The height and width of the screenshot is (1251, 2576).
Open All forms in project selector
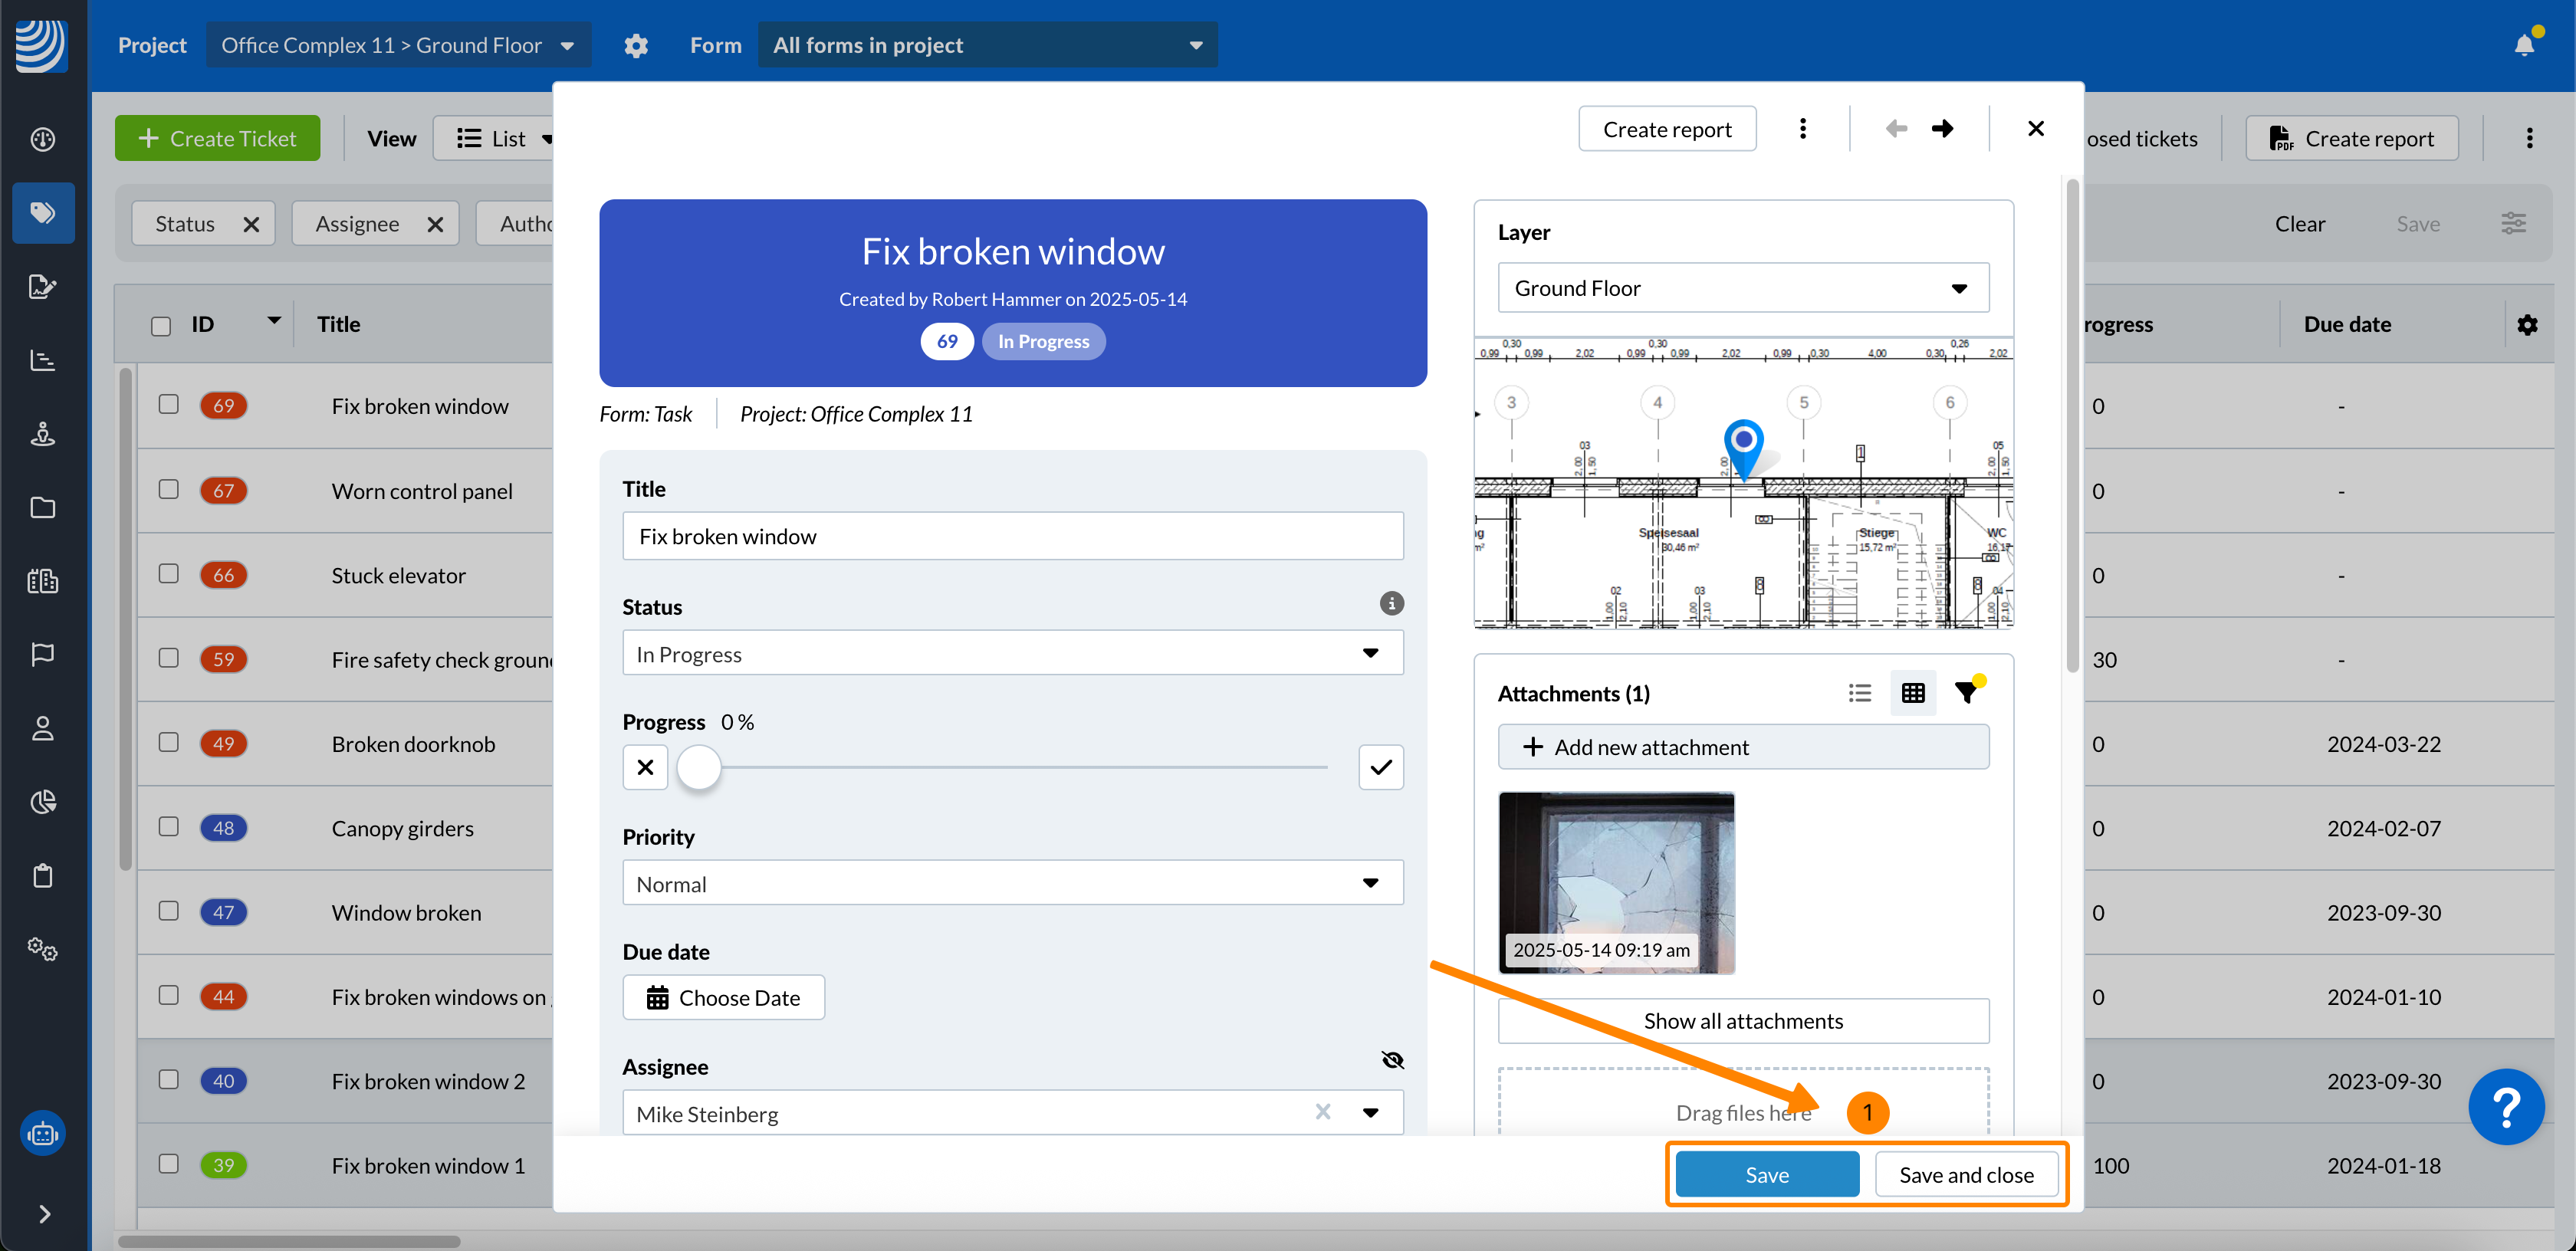986,45
